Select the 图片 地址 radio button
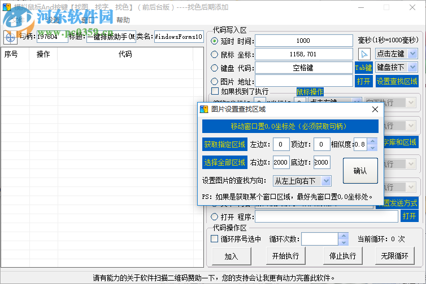Image resolution: width=426 pixels, height=284 pixels. [214, 81]
